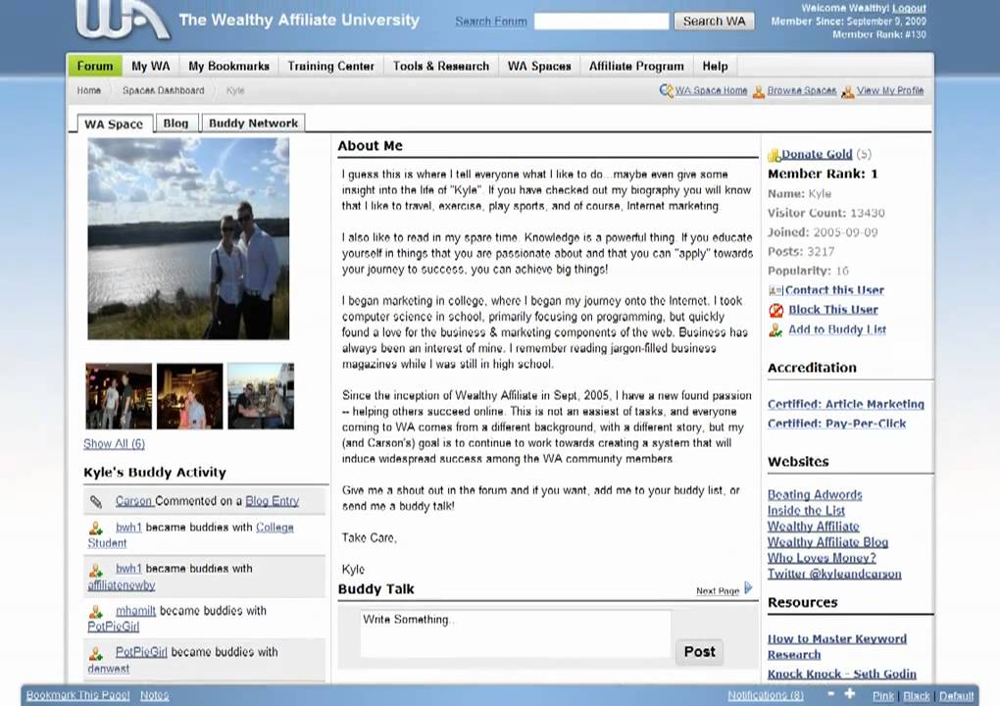This screenshot has height=706, width=1000.
Task: Open the first small photo thumbnail
Action: (119, 396)
